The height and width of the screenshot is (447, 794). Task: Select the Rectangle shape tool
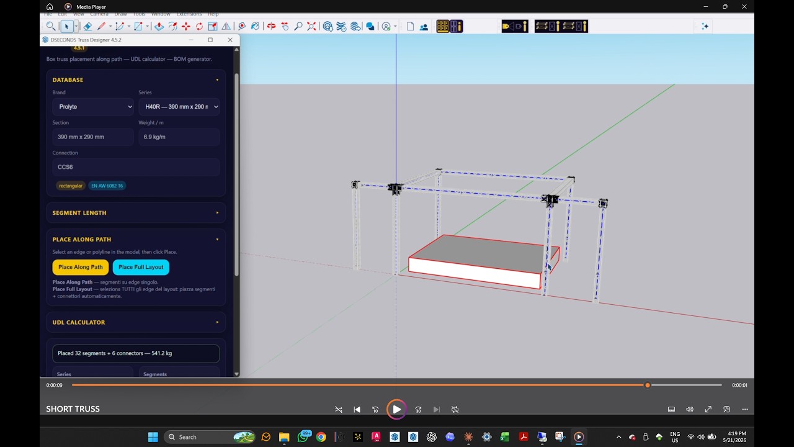pyautogui.click(x=138, y=26)
